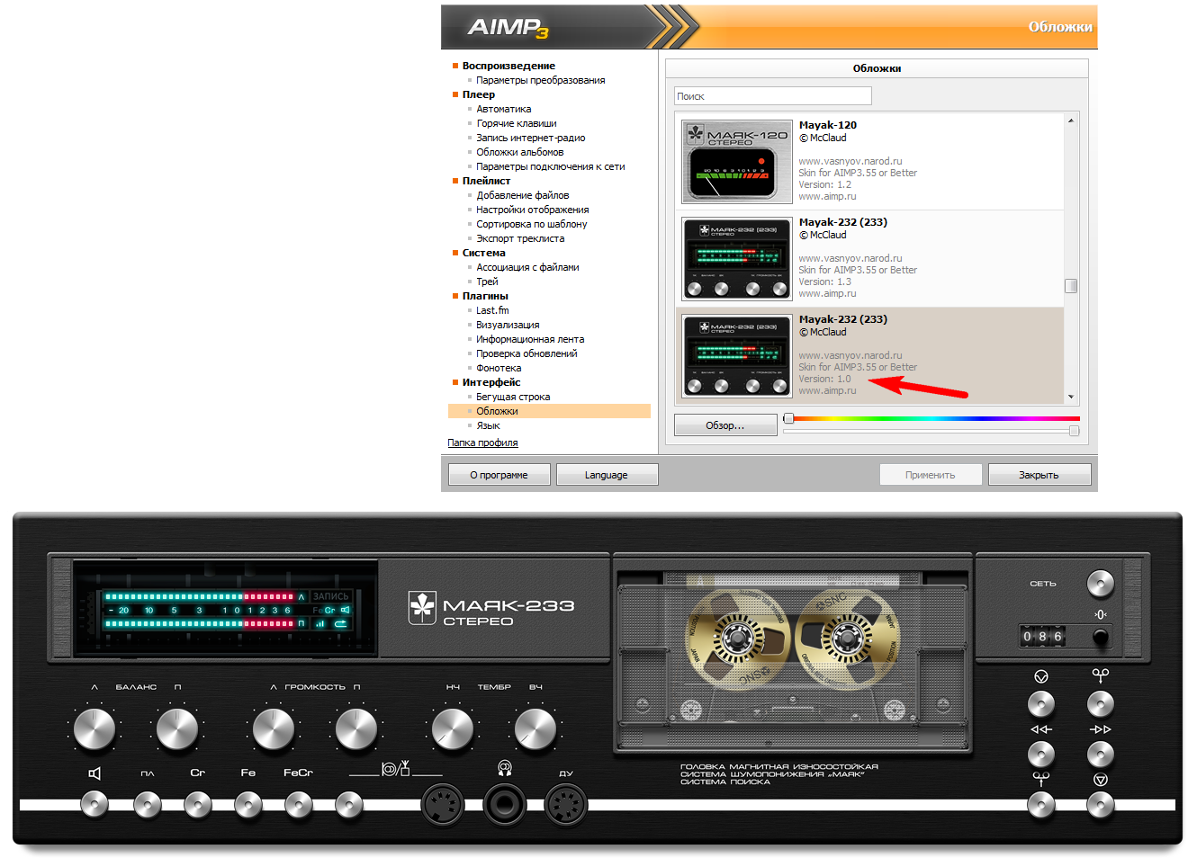Open the Плагины settings section

(x=485, y=296)
